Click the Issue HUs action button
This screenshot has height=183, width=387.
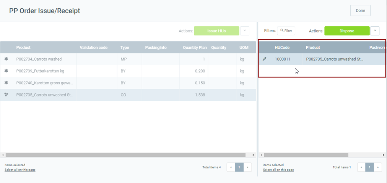point(216,31)
